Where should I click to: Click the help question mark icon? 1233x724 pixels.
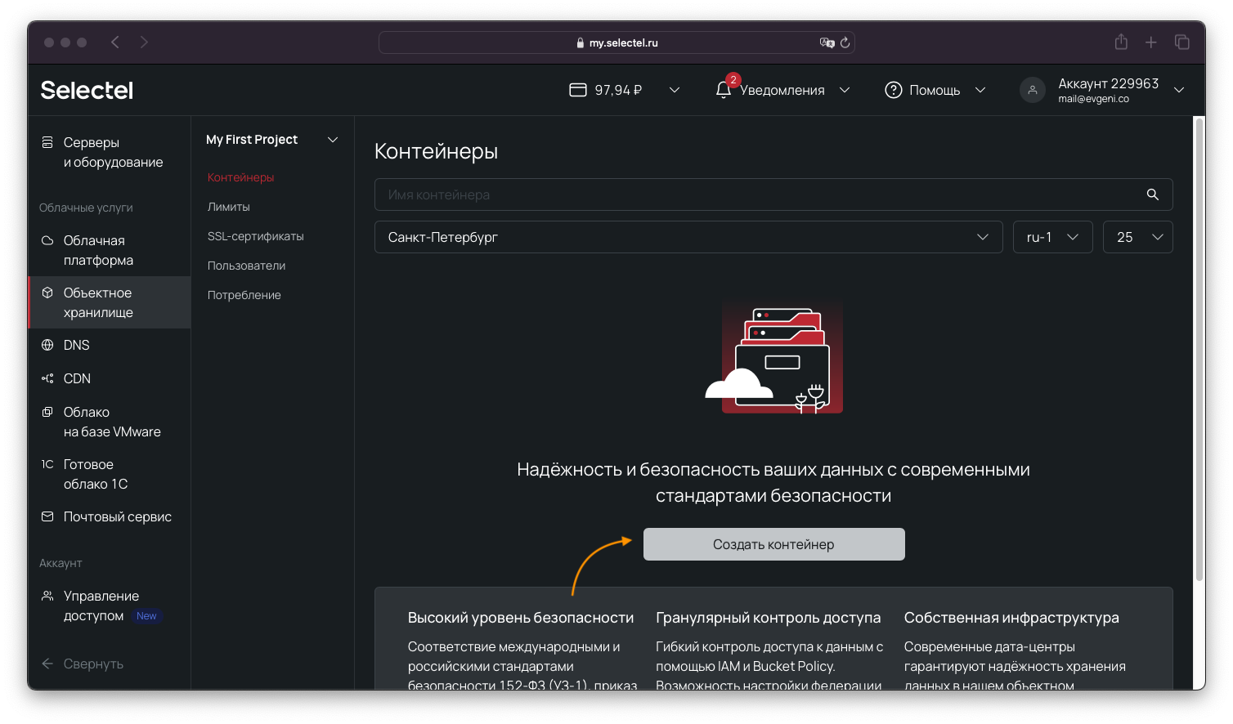coord(894,90)
